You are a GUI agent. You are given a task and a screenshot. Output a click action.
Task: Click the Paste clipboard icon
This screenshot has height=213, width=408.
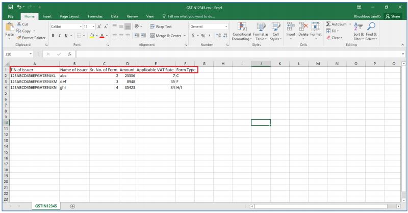pos(10,28)
